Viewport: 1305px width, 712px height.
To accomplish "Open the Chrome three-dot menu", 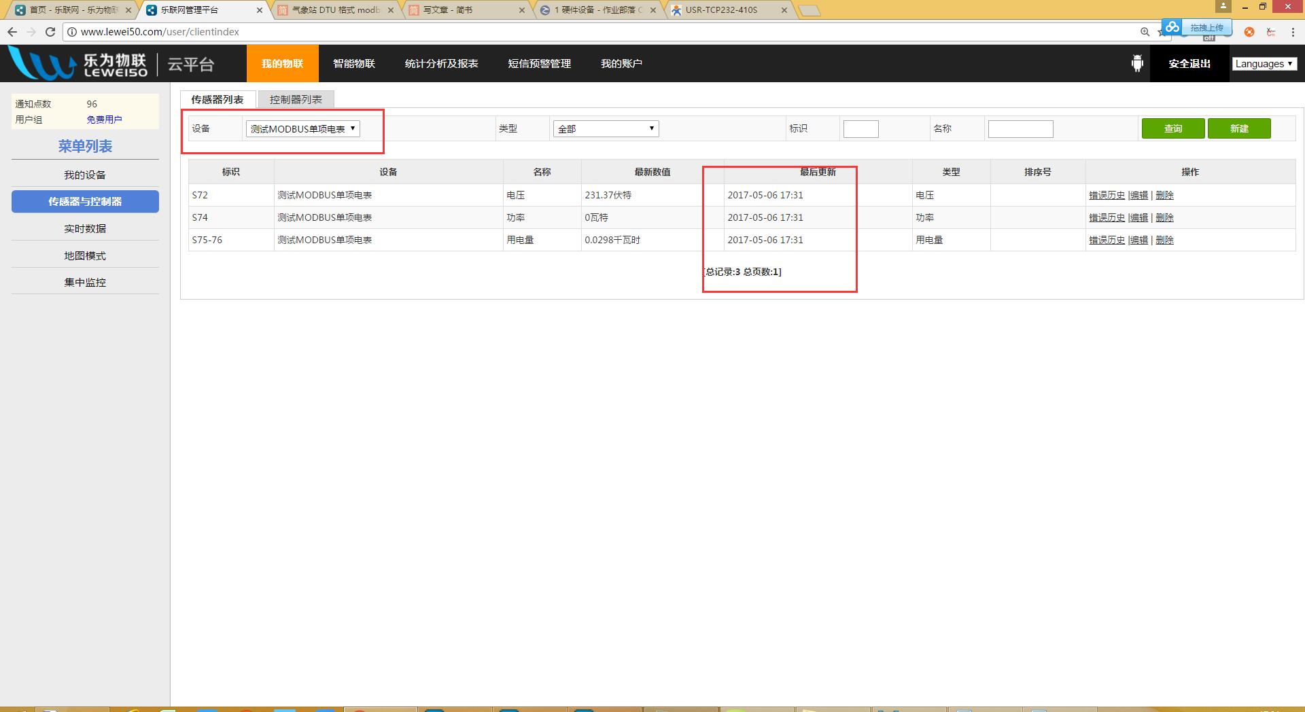I will [1293, 32].
